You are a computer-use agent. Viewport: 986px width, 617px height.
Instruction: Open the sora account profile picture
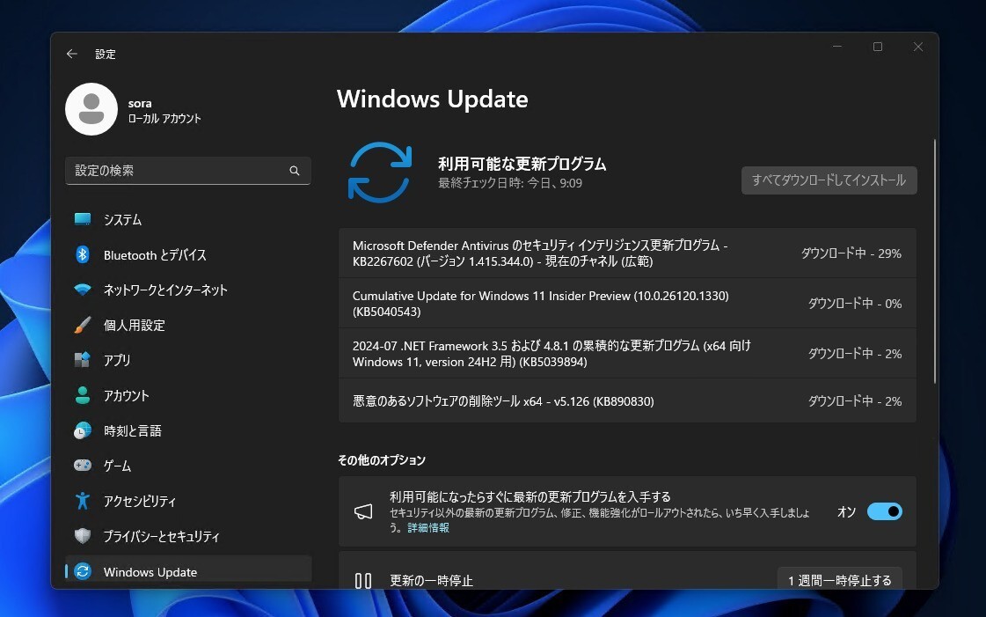click(91, 109)
